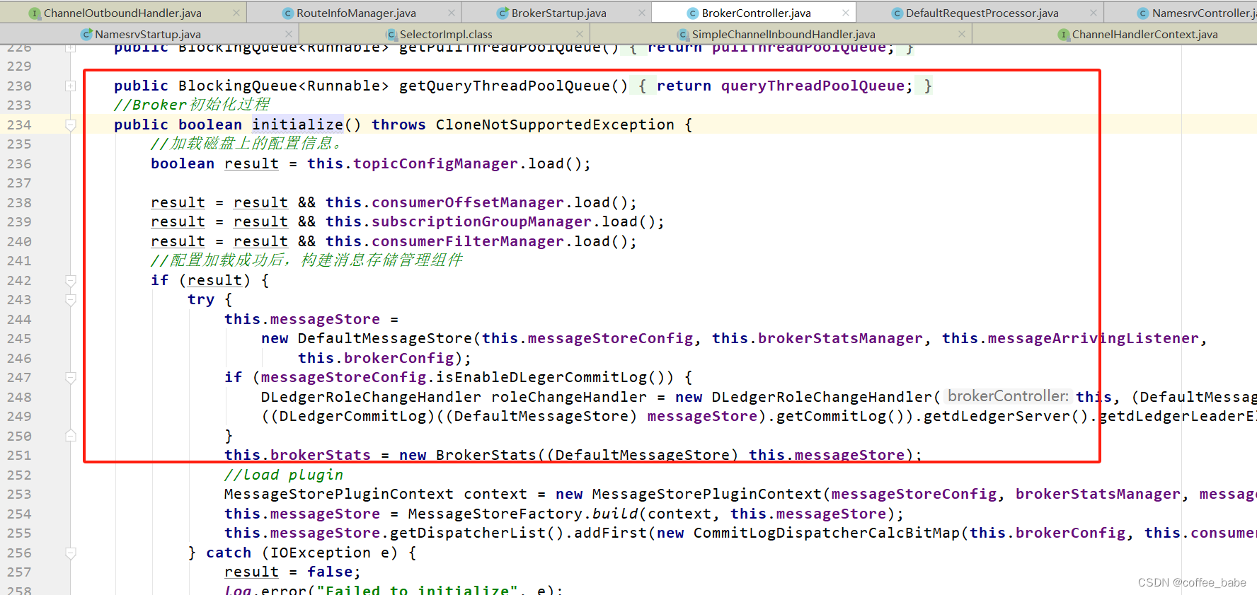1257x595 pixels.
Task: Click class icon on NamesrvStartup tab
Action: click(x=86, y=34)
